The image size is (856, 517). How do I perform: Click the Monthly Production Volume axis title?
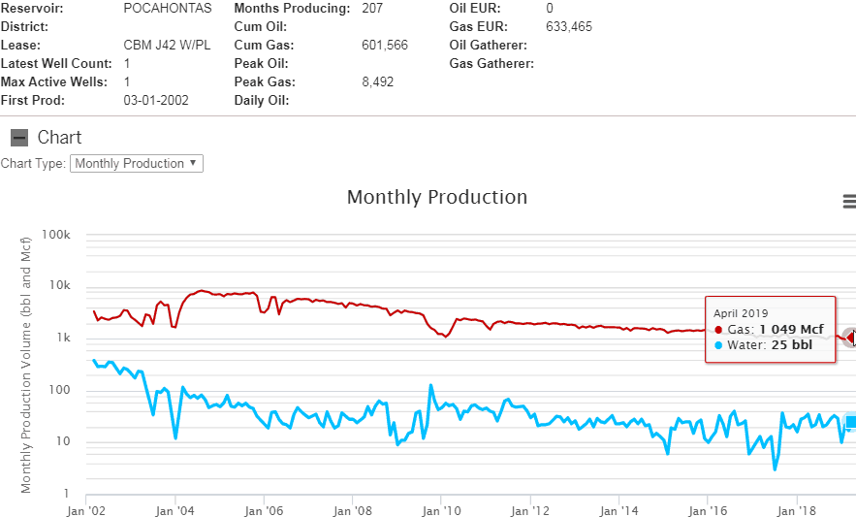[27, 377]
